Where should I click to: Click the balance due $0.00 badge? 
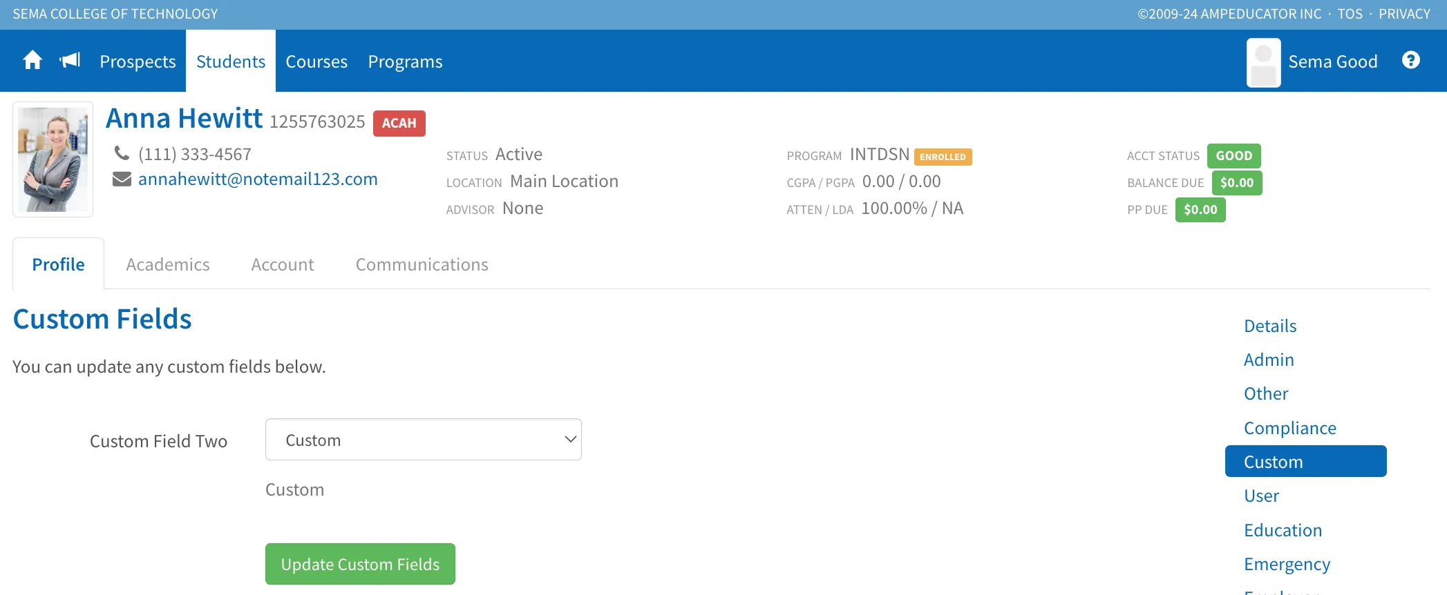point(1237,182)
